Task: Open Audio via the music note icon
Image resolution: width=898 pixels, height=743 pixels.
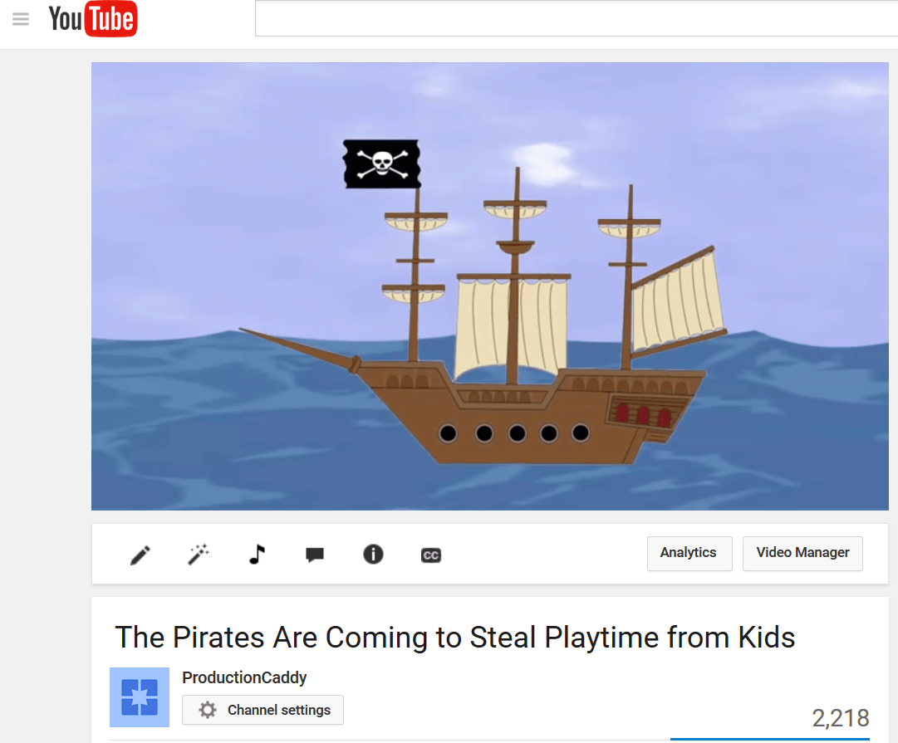Action: pos(257,555)
